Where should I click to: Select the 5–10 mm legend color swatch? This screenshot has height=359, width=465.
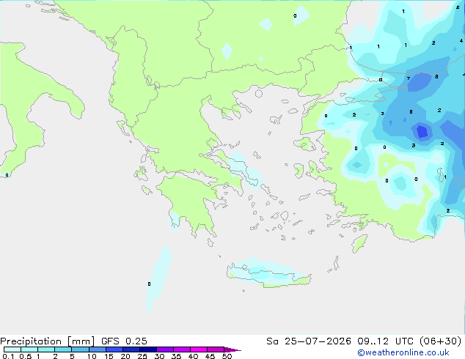(x=80, y=349)
